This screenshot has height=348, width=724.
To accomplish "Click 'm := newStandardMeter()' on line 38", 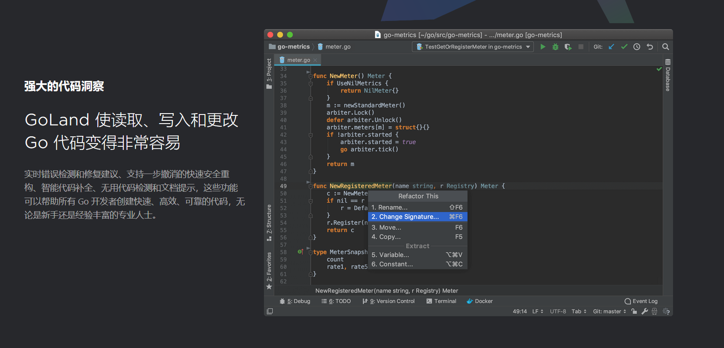I will (x=365, y=105).
